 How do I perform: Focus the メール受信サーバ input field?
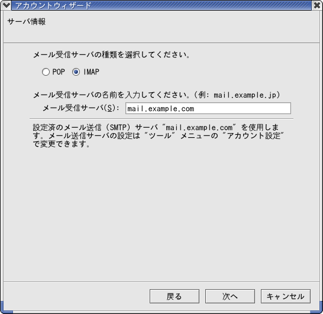208,108
